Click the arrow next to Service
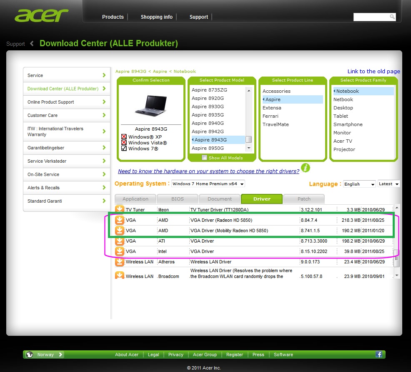 pos(104,75)
